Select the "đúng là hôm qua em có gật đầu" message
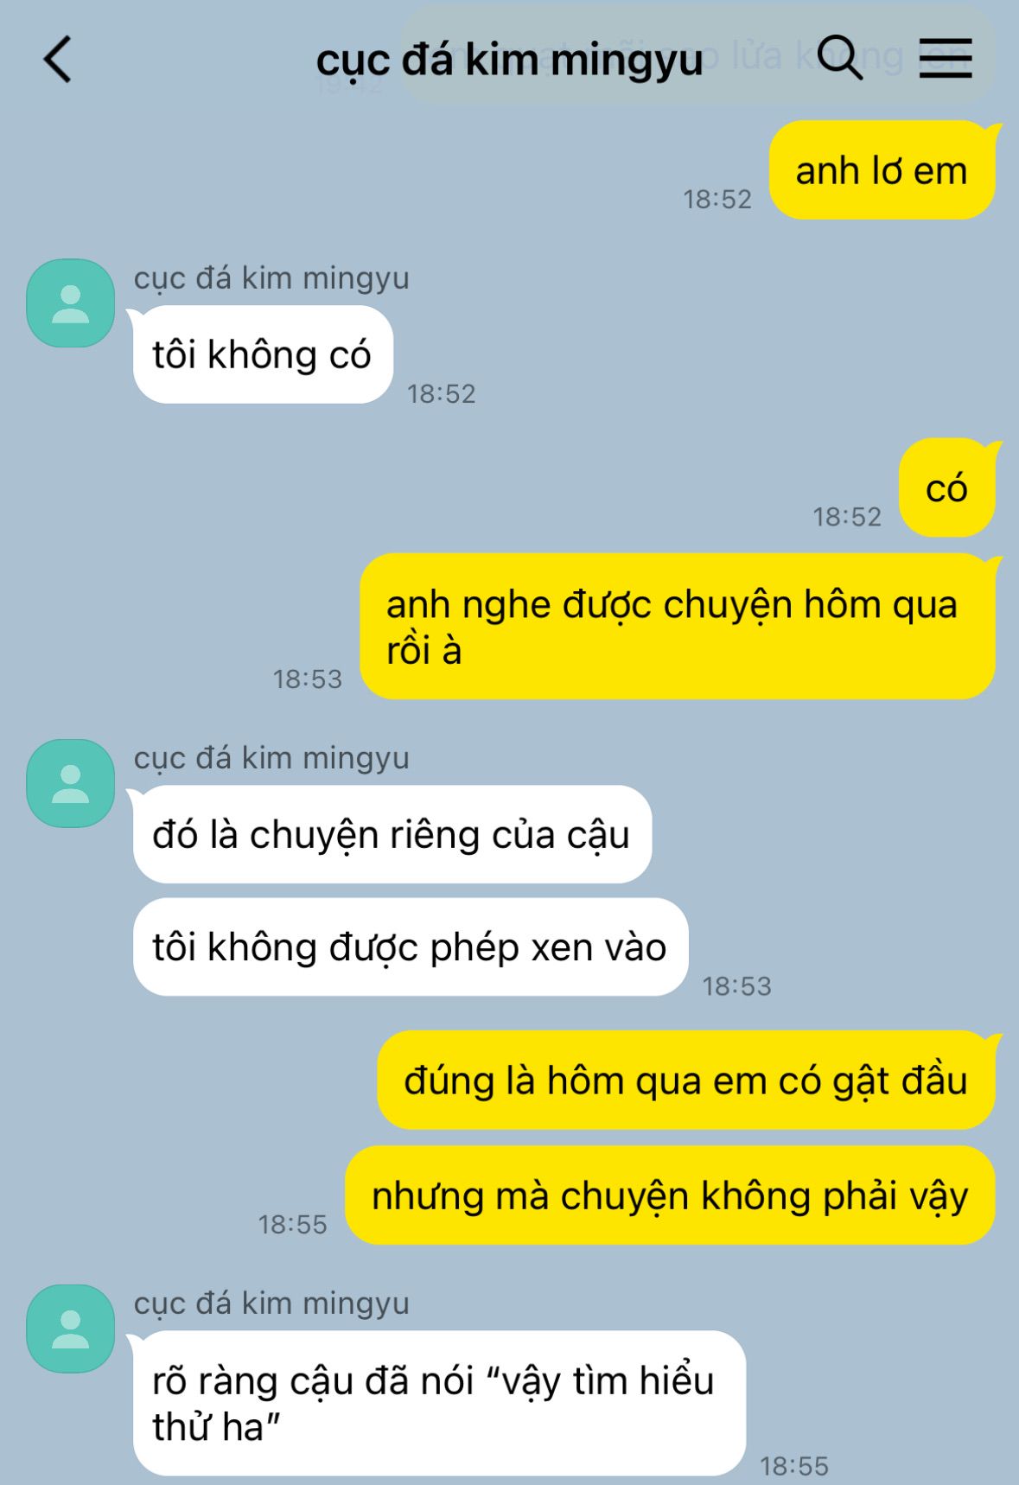 point(686,1080)
